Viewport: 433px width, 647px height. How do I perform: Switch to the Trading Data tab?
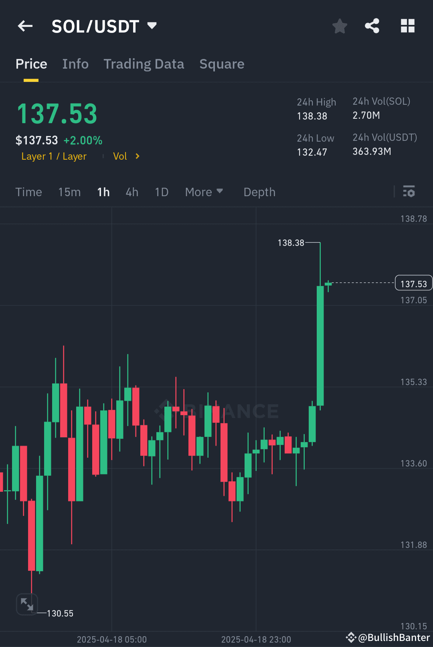144,64
